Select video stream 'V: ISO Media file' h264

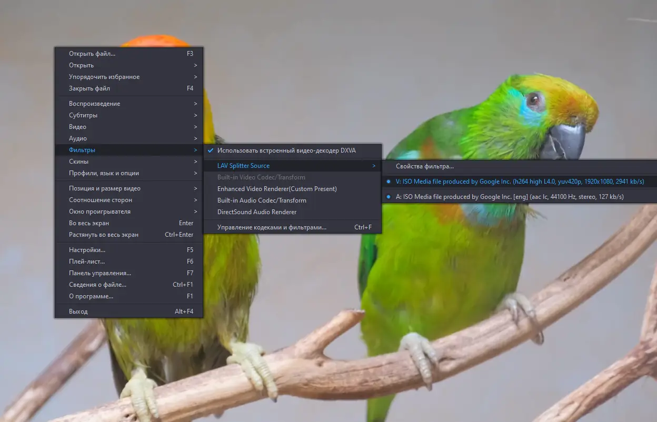[520, 182]
